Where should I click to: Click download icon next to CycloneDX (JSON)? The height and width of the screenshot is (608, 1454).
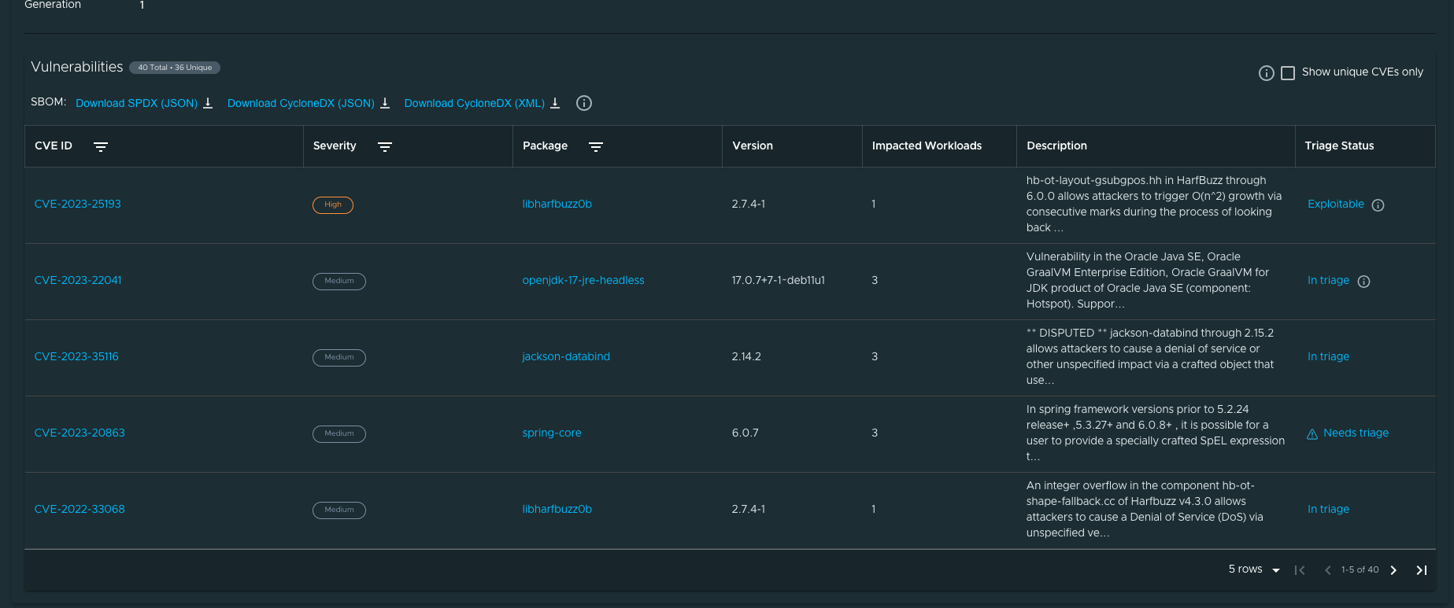pyautogui.click(x=385, y=103)
